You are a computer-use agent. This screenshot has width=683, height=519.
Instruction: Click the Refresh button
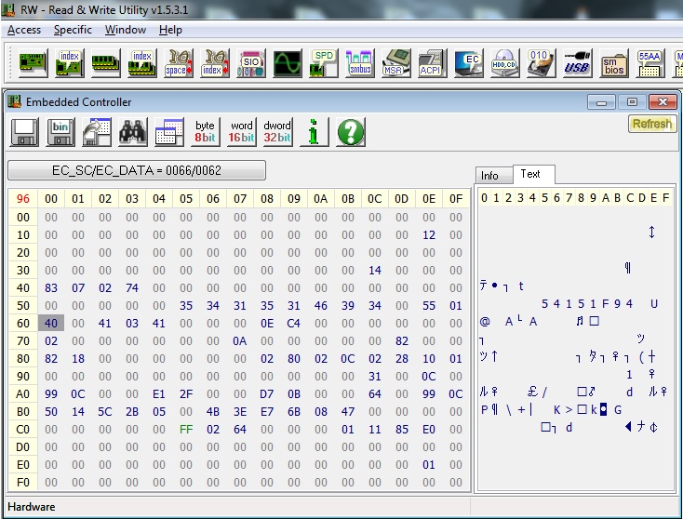click(652, 124)
